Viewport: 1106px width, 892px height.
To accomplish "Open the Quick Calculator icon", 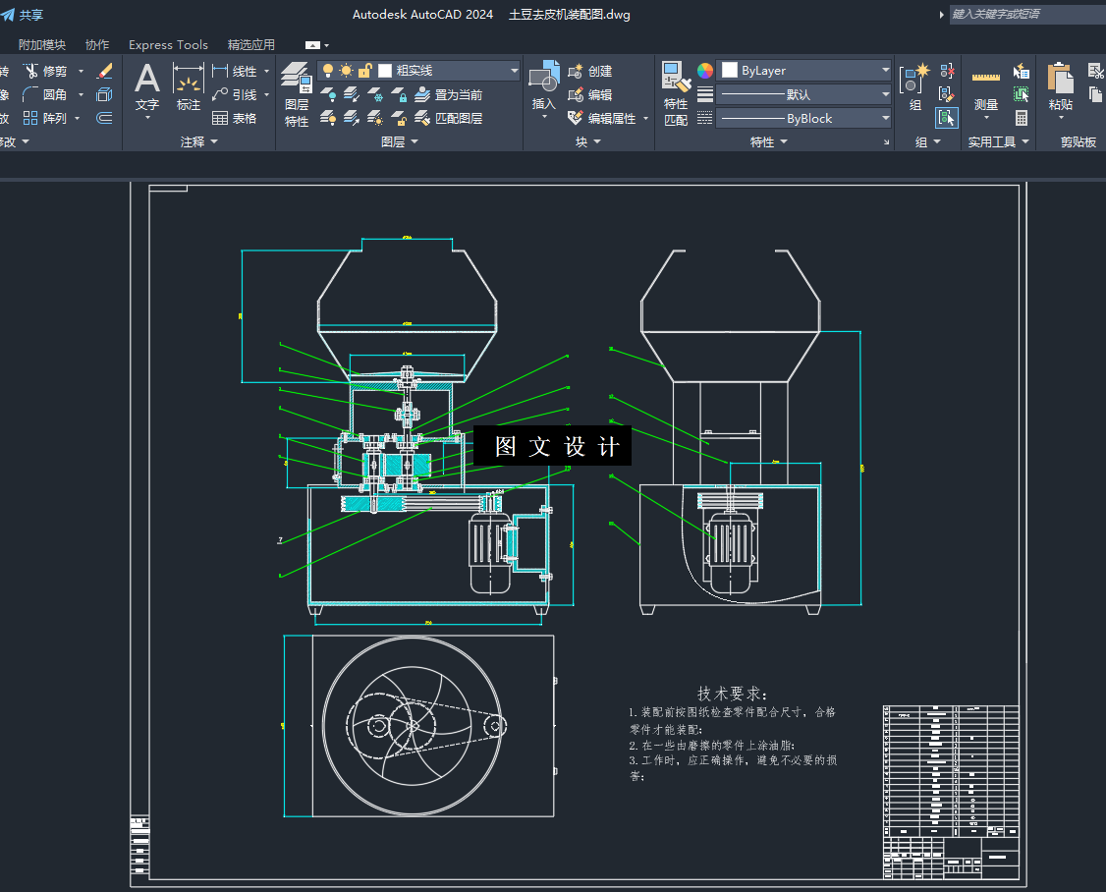I will point(1021,118).
